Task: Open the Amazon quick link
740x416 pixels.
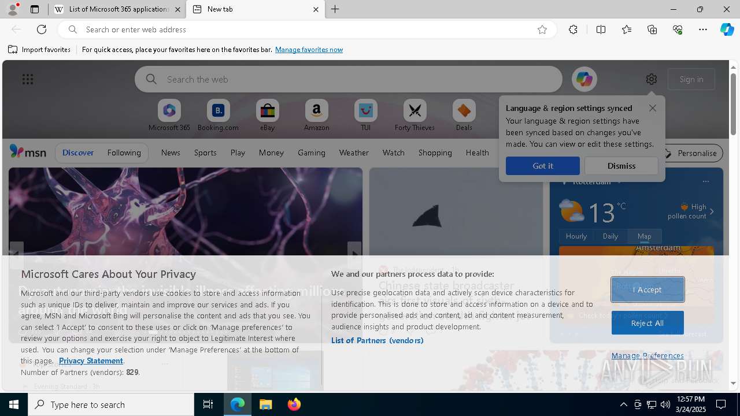Action: [316, 116]
